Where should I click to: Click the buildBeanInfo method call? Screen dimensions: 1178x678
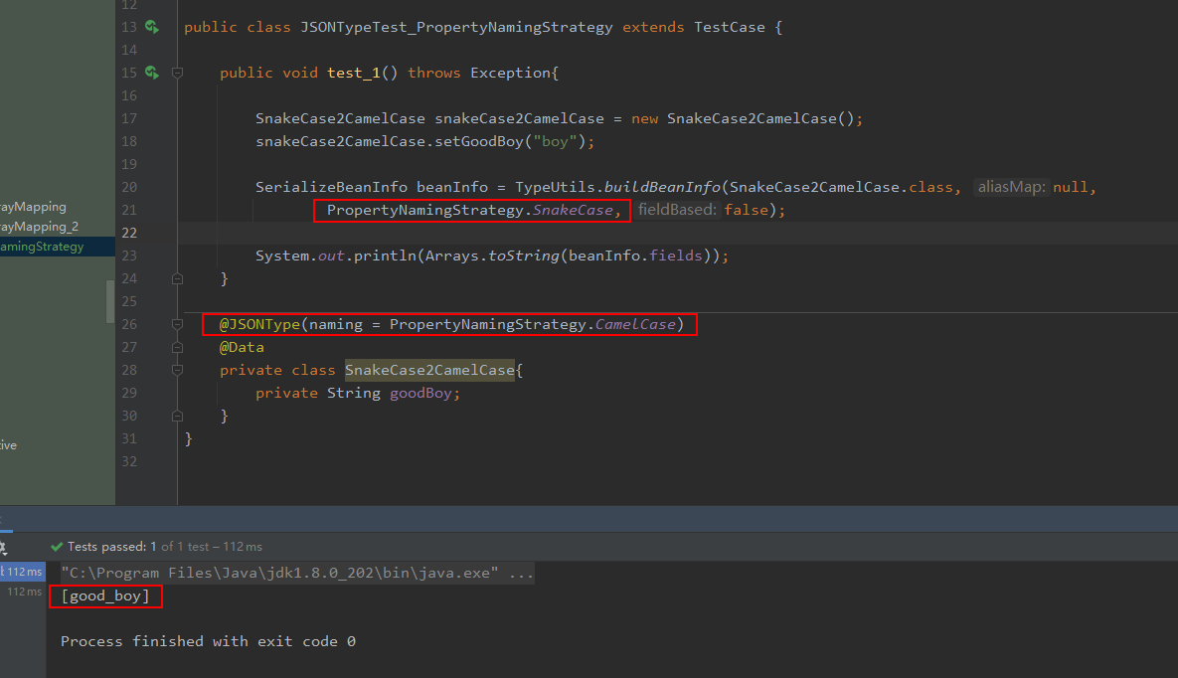(x=662, y=187)
